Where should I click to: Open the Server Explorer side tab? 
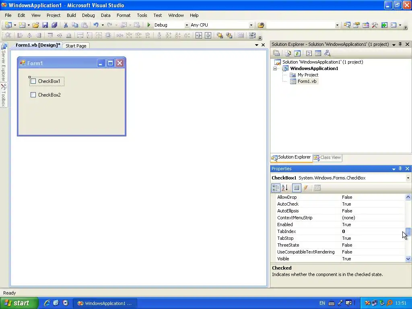pos(4,62)
